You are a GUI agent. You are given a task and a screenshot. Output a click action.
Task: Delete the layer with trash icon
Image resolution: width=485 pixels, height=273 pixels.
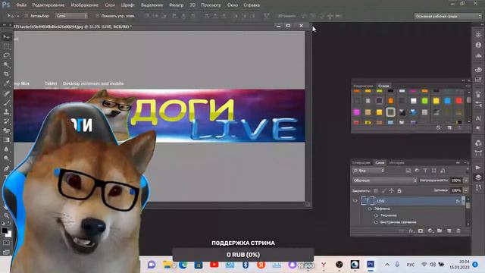click(458, 231)
